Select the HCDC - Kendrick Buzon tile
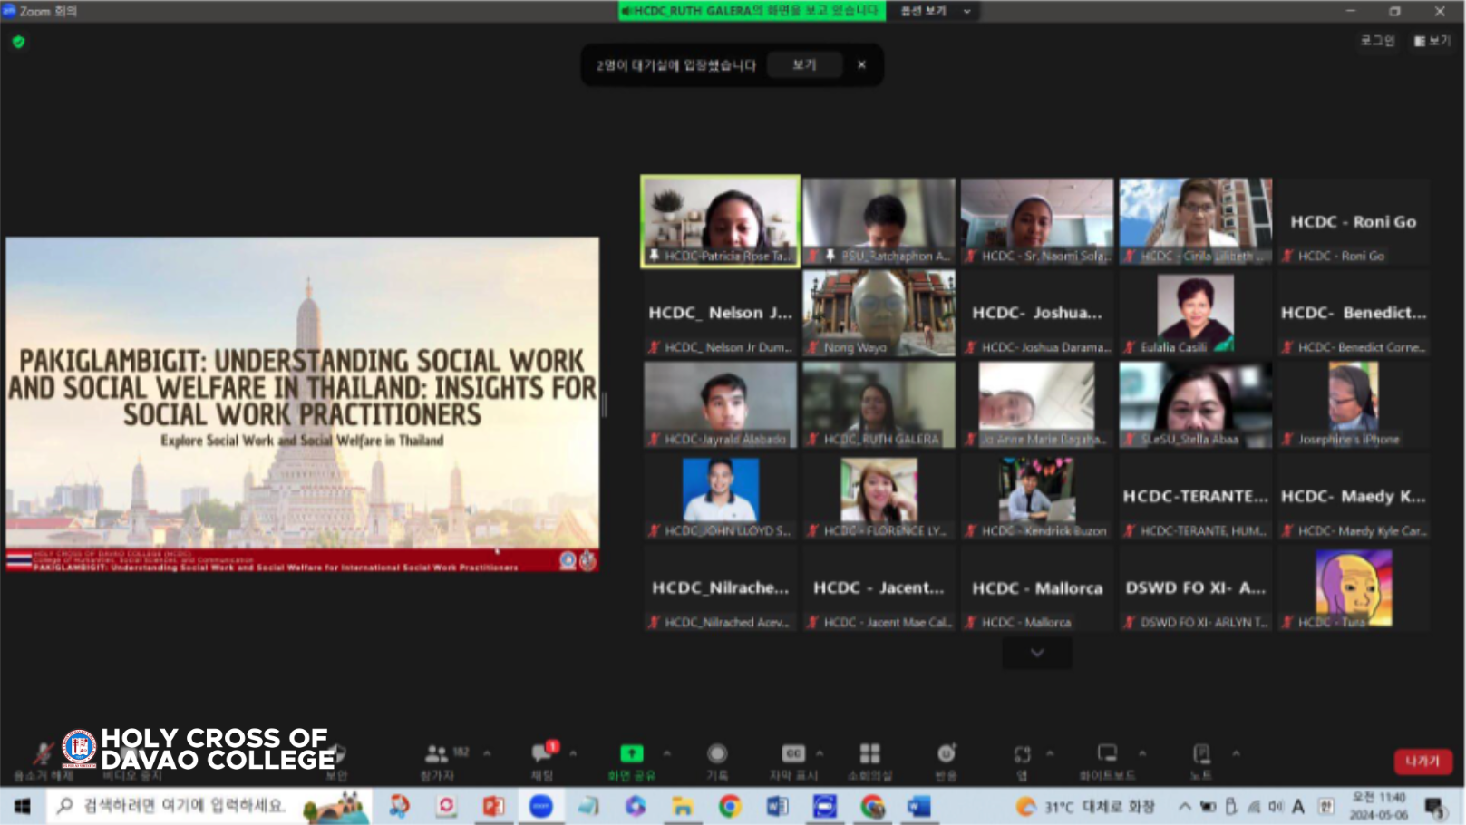Viewport: 1466px width, 825px height. pos(1036,496)
